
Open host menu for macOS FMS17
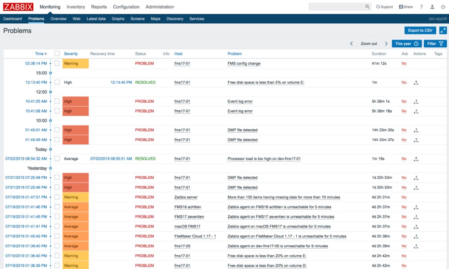pos(187,227)
